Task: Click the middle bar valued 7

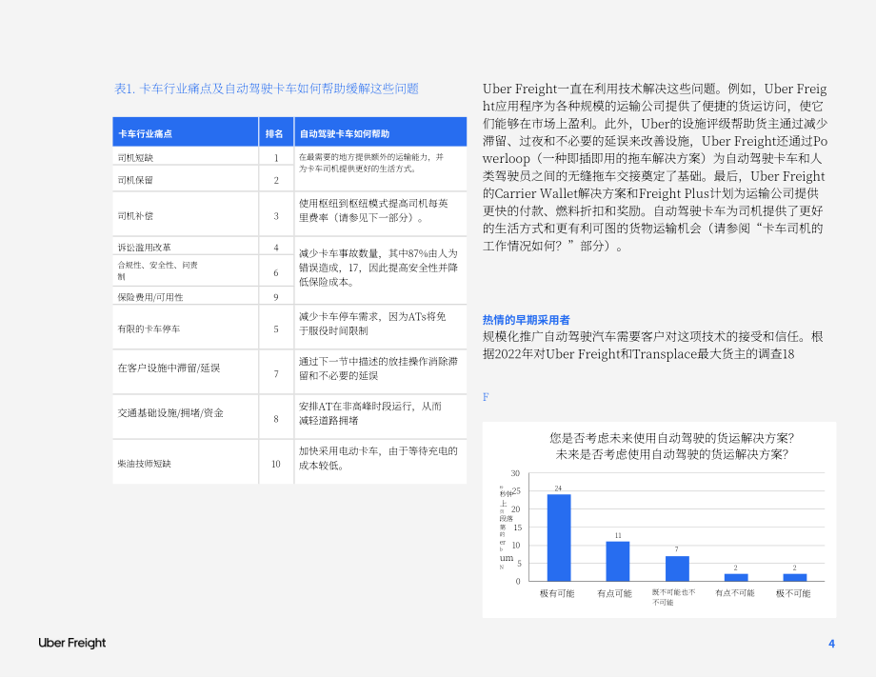Action: pos(677,568)
